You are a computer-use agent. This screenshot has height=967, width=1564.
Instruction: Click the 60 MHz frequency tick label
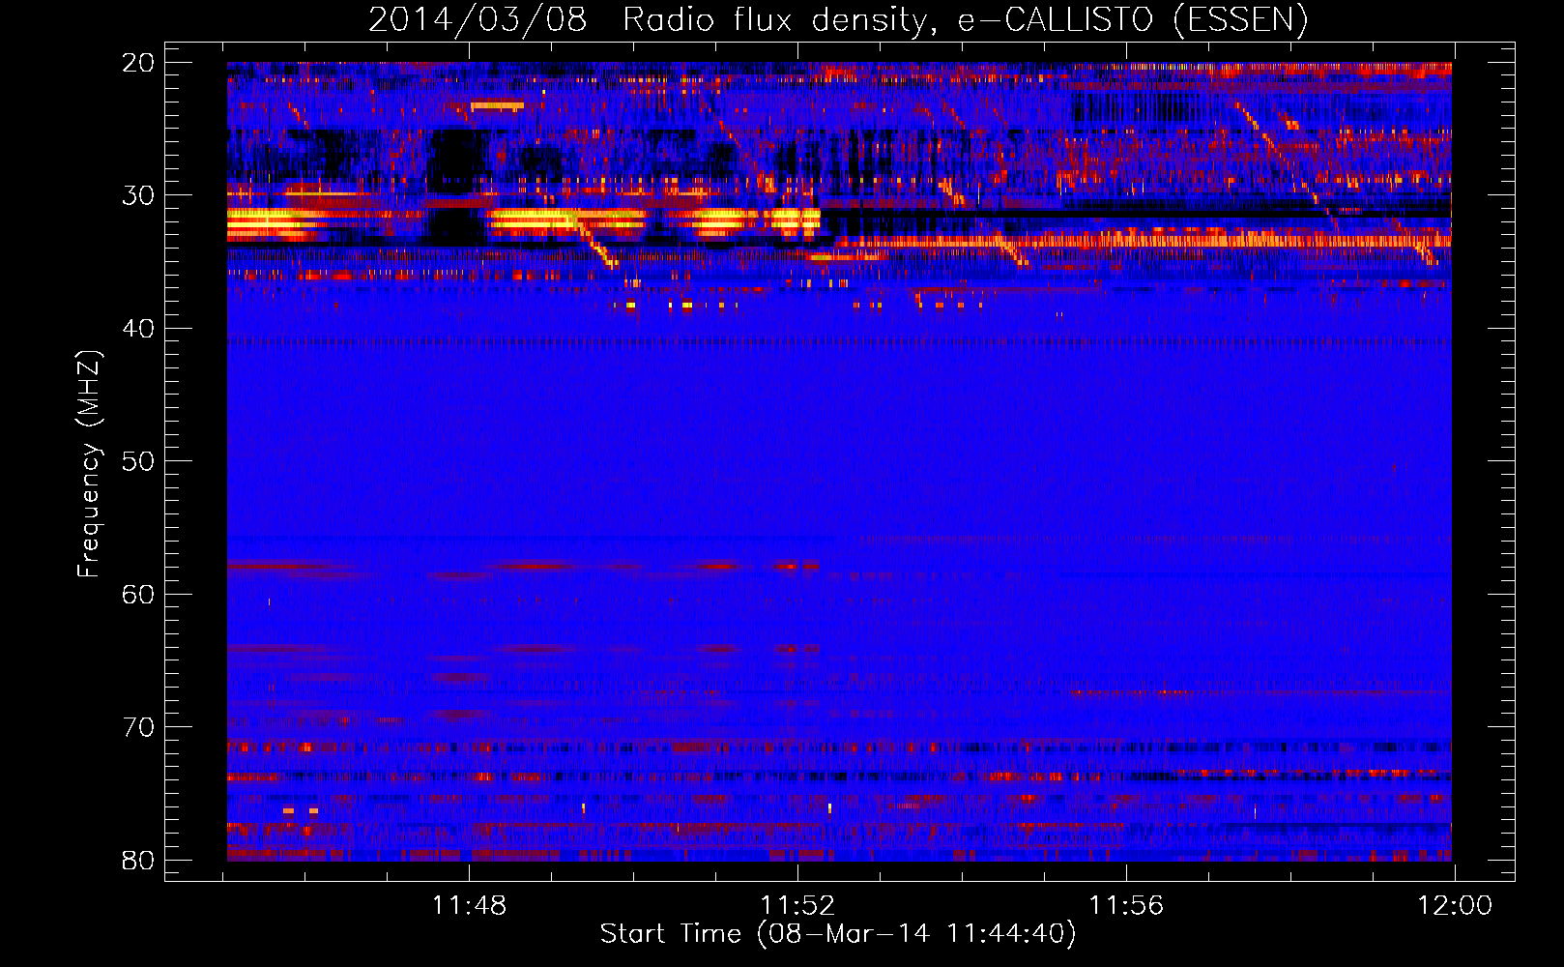(138, 595)
